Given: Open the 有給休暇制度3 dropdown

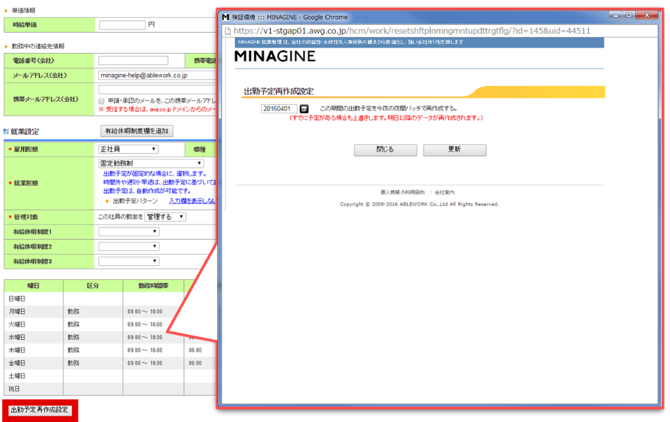Looking at the screenshot, I should coord(129,261).
